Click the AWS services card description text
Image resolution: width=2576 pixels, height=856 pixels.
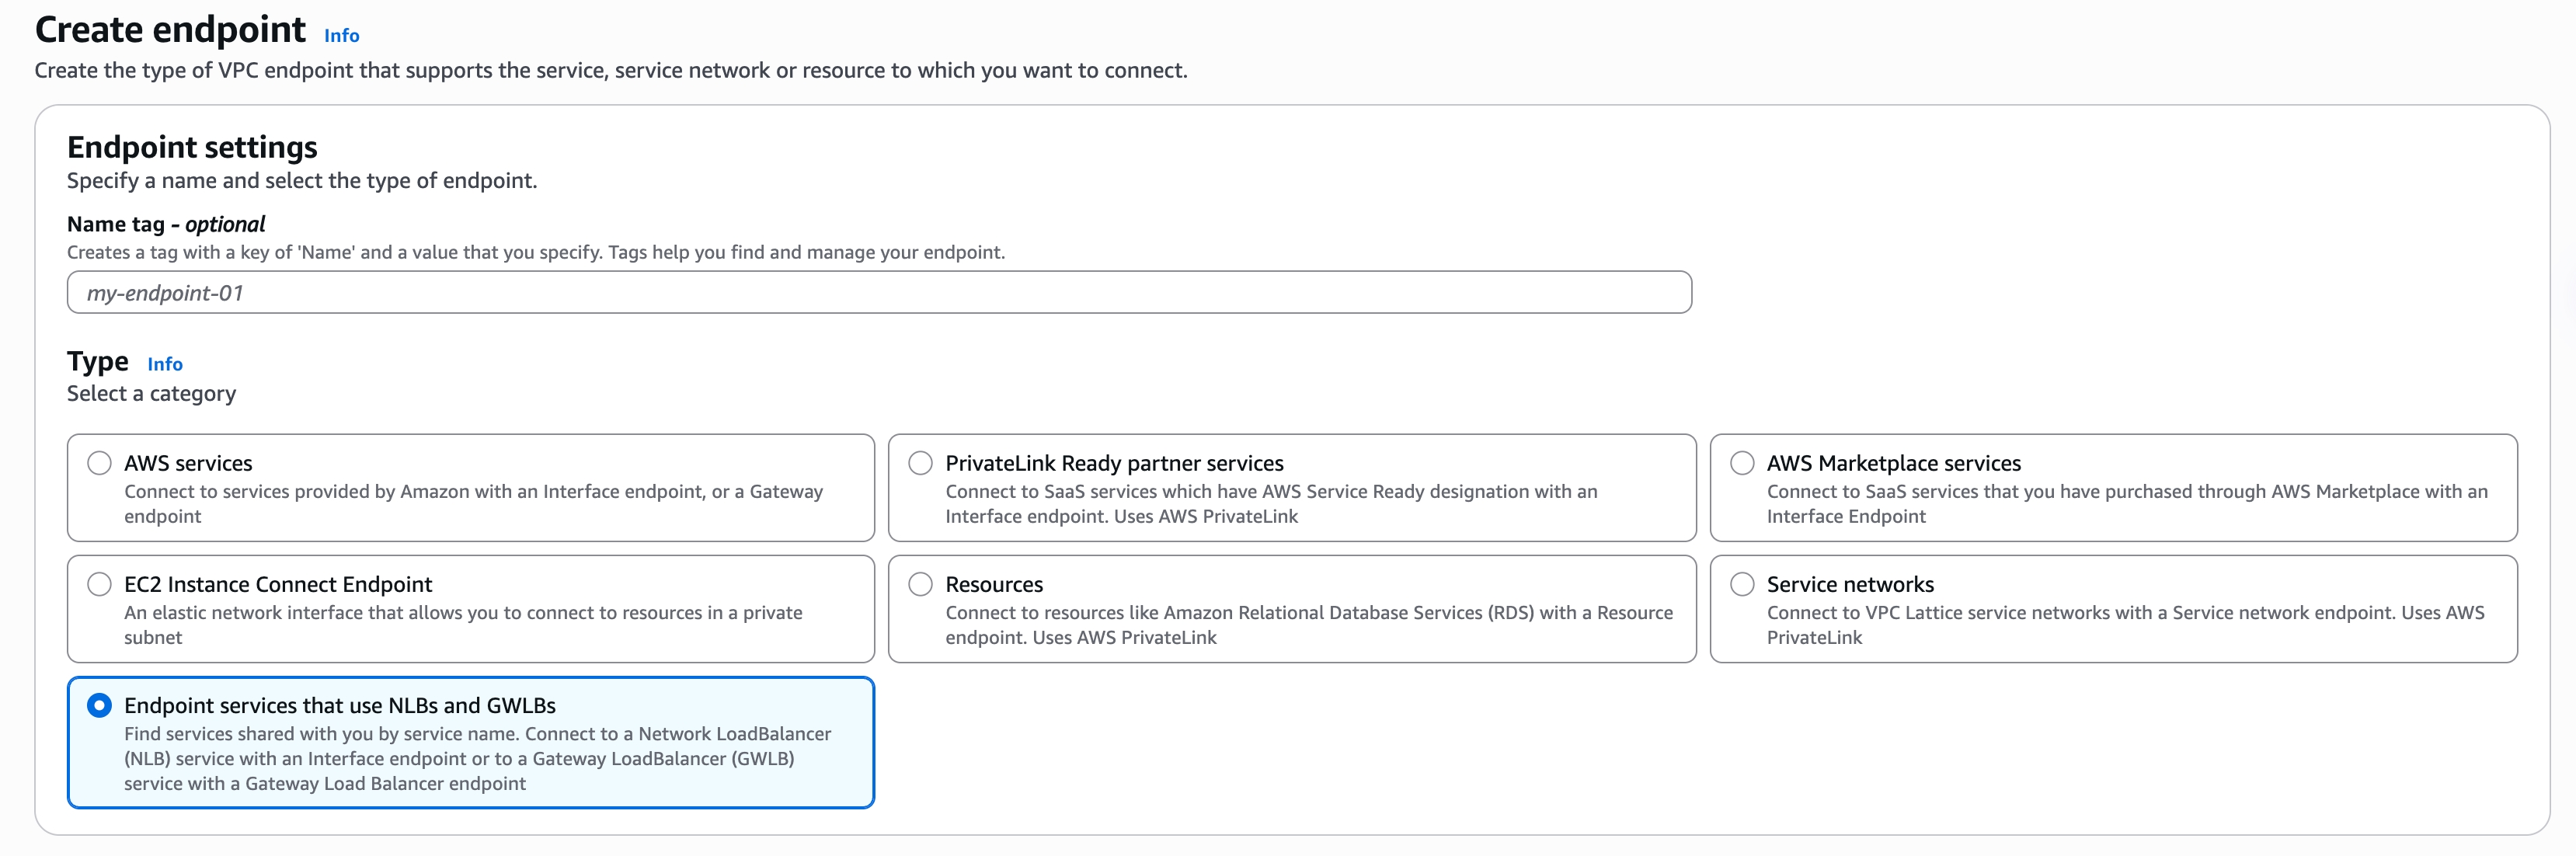coord(472,504)
